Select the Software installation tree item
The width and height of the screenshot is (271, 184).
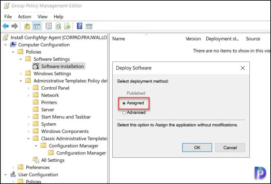tap(62, 66)
